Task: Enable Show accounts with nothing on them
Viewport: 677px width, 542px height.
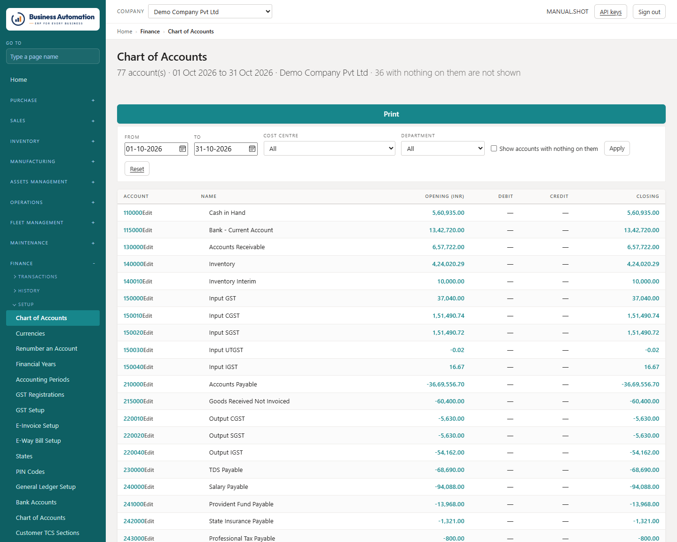Action: [x=494, y=149]
